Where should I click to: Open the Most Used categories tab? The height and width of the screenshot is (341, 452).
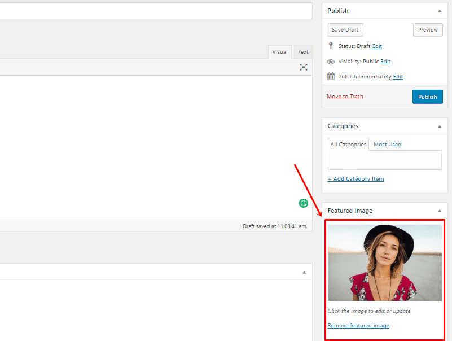(388, 144)
